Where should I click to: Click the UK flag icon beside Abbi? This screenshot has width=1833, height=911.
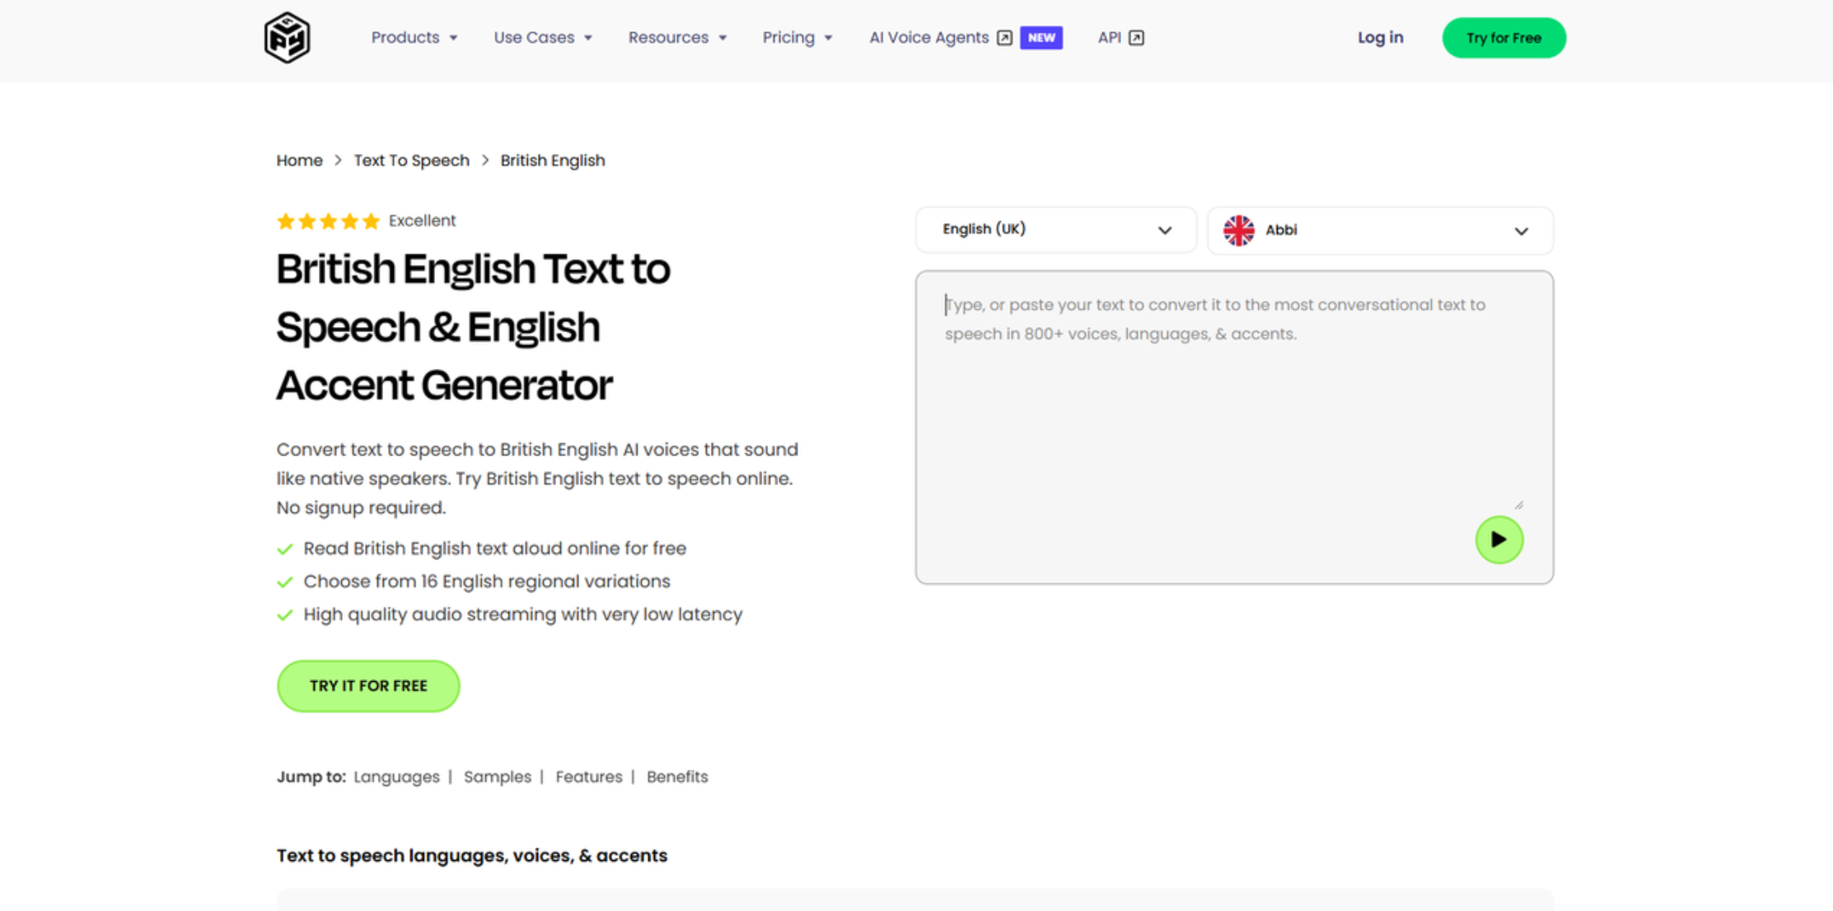pos(1238,230)
